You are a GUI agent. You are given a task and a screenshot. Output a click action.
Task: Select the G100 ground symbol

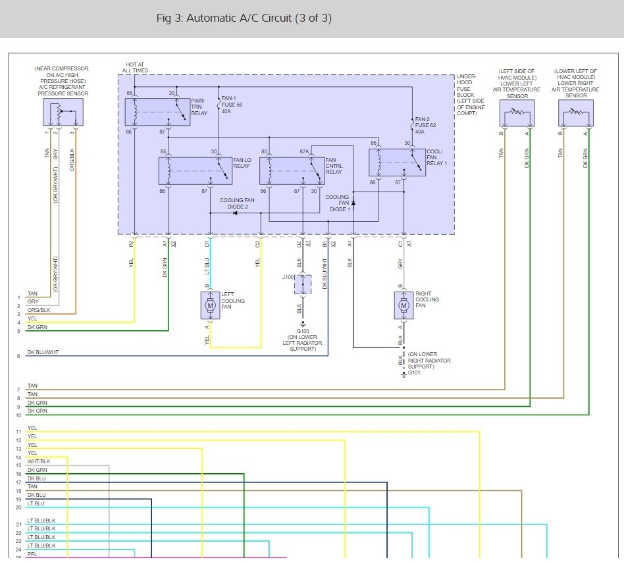click(x=303, y=324)
